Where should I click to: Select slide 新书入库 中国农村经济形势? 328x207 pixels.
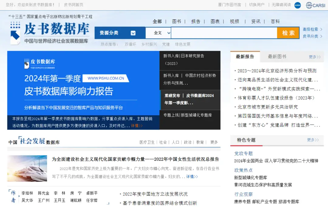[x=190, y=80]
